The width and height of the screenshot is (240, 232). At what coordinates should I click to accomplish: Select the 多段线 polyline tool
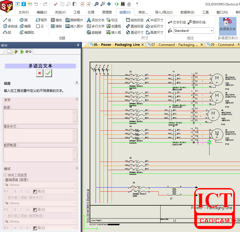pyautogui.click(x=10, y=26)
